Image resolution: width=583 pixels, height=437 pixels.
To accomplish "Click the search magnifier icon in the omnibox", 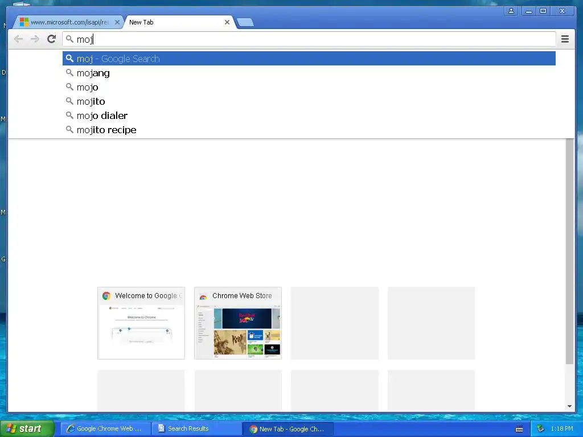I will pyautogui.click(x=69, y=39).
